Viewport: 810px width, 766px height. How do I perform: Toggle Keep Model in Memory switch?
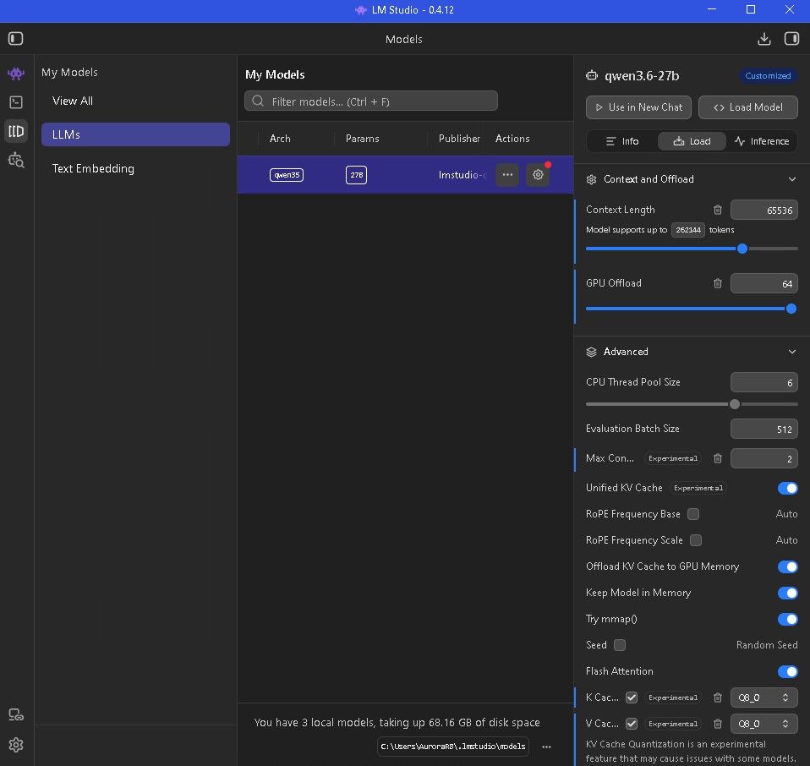coord(787,593)
